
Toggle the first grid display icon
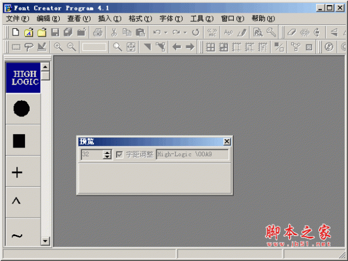(211, 47)
